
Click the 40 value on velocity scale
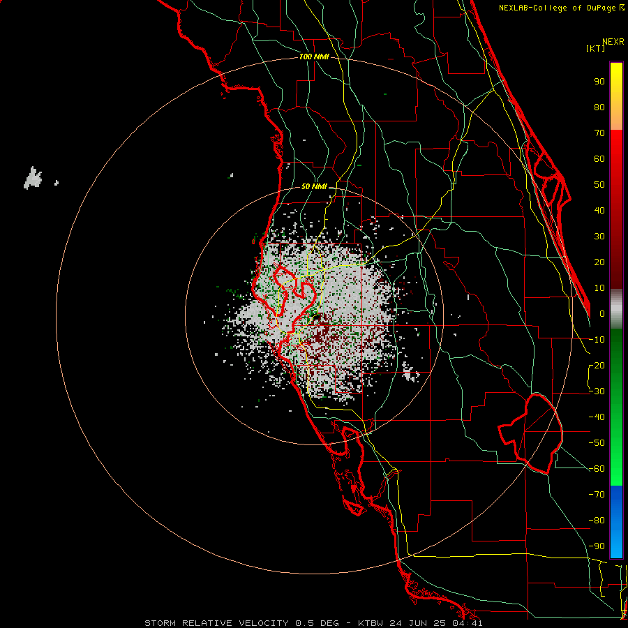[x=599, y=211]
